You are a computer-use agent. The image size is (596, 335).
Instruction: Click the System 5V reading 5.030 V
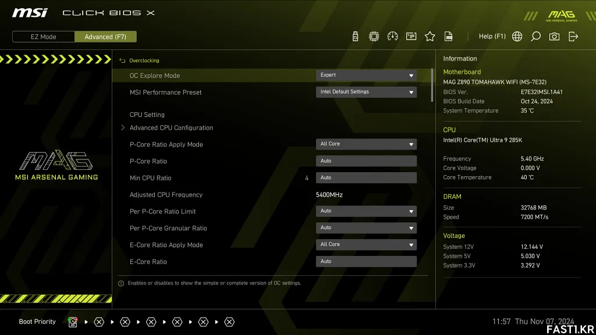point(530,256)
